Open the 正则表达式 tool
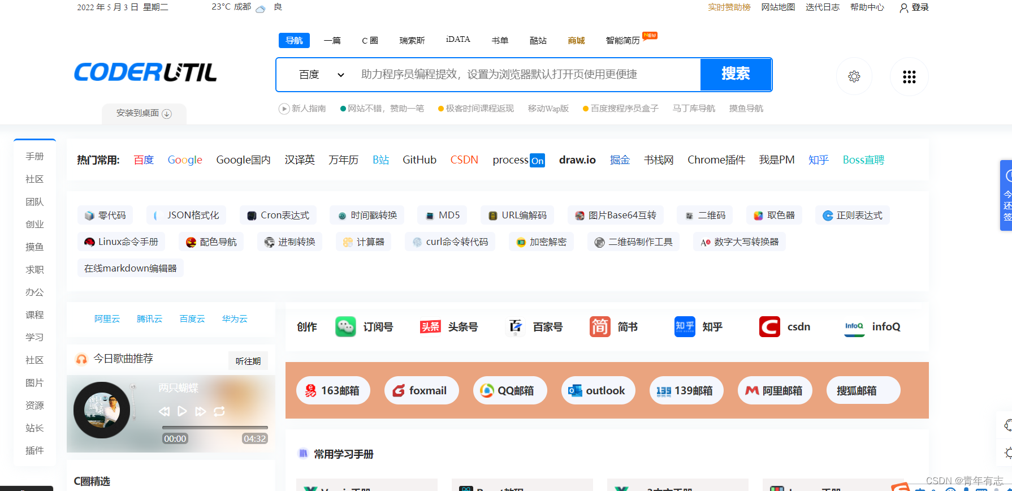 (x=852, y=216)
